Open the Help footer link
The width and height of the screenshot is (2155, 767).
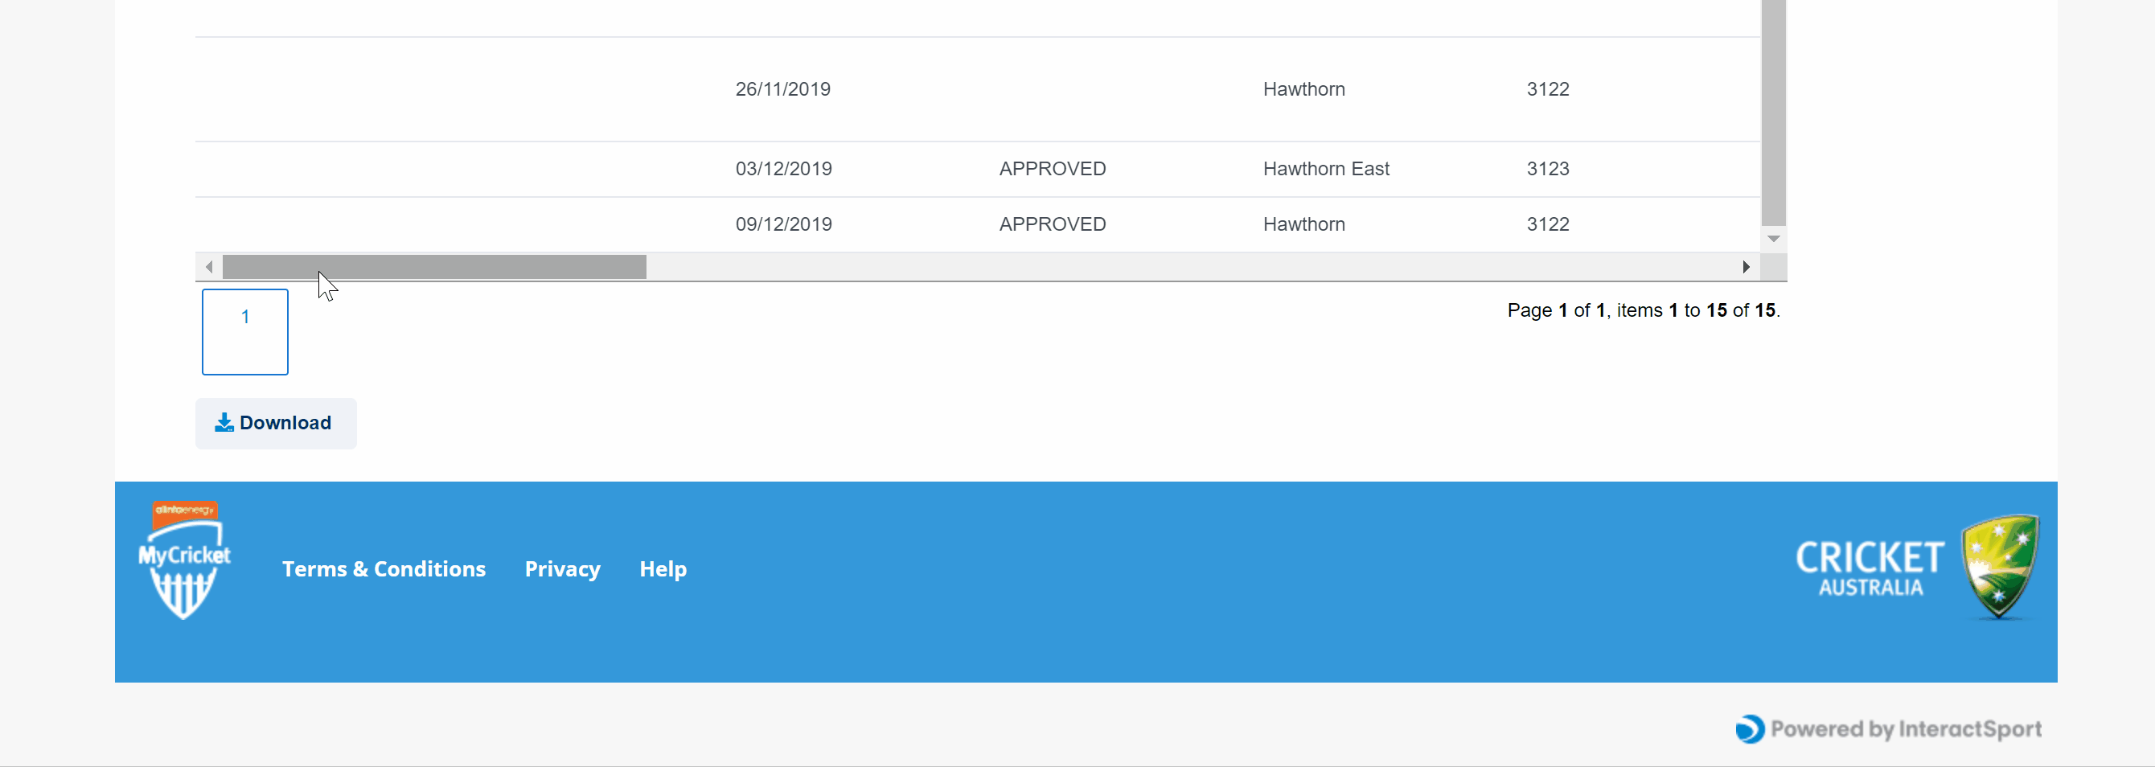coord(663,568)
